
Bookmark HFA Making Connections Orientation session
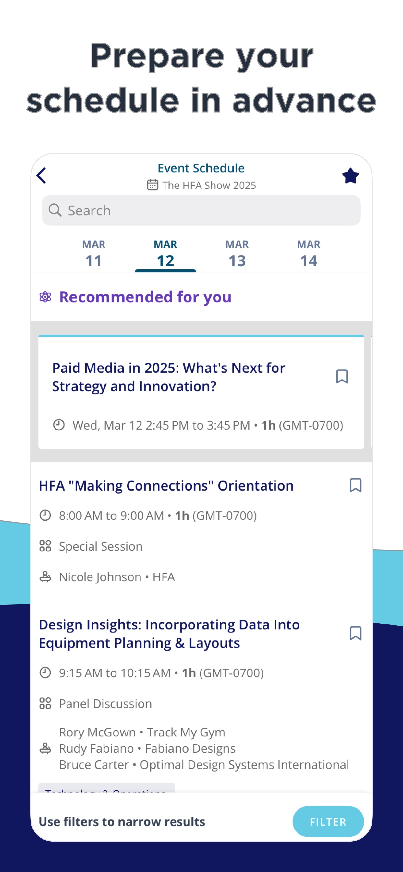pos(356,485)
